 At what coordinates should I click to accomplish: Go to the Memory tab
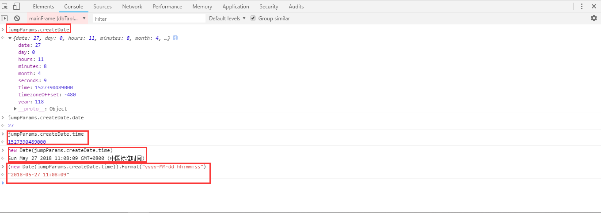pyautogui.click(x=202, y=7)
